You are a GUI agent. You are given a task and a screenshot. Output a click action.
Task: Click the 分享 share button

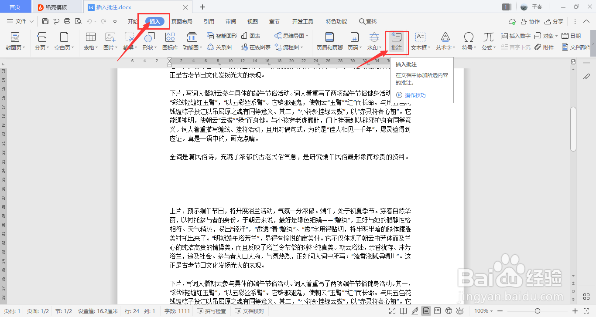554,21
